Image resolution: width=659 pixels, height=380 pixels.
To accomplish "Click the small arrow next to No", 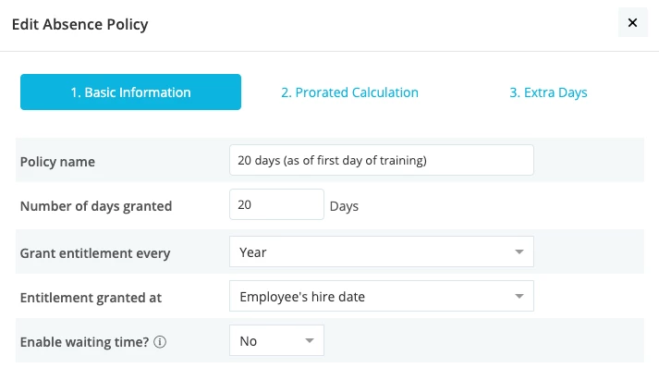I will pyautogui.click(x=310, y=340).
